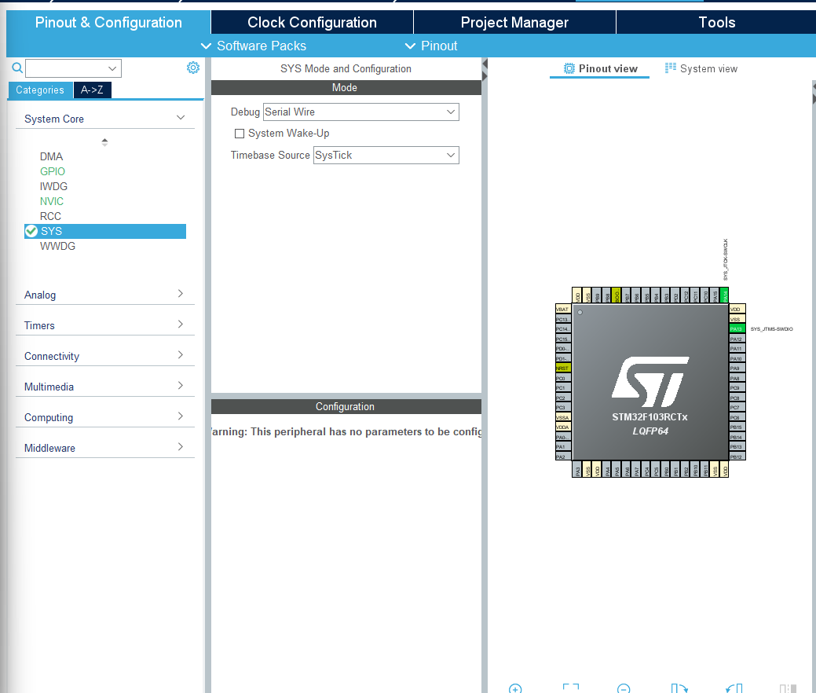Select WWDG in System Core list
Viewport: 816px width, 693px height.
click(58, 246)
